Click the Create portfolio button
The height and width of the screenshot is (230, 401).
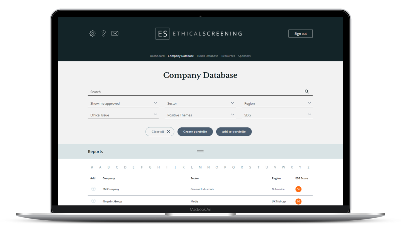(195, 132)
